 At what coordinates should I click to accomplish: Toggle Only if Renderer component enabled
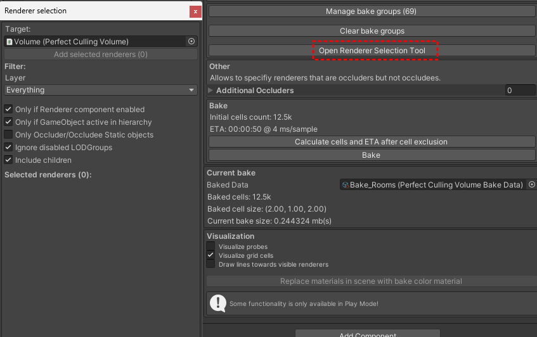point(9,109)
